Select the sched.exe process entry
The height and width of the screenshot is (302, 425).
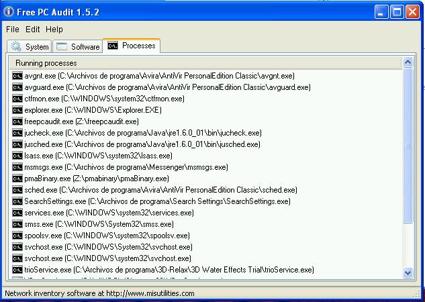click(160, 190)
